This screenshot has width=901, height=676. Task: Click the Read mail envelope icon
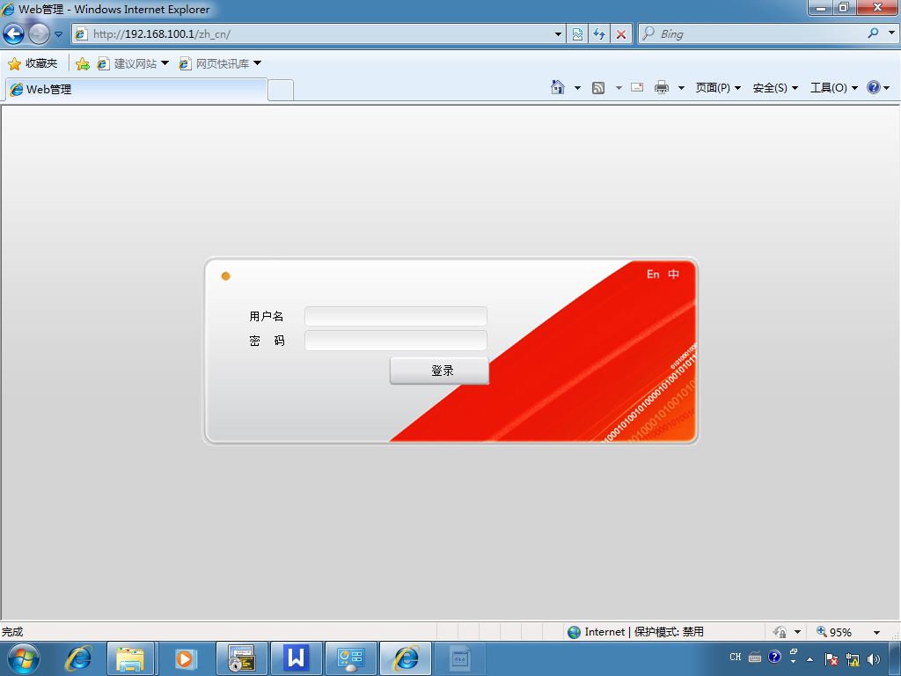pyautogui.click(x=637, y=87)
